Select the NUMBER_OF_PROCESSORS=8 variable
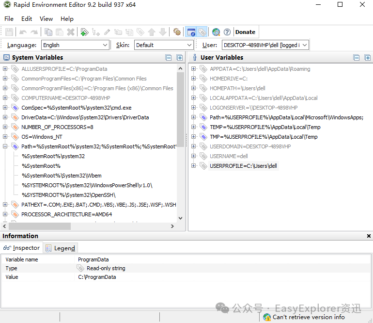Viewport: 373px width, 323px height. (57, 127)
